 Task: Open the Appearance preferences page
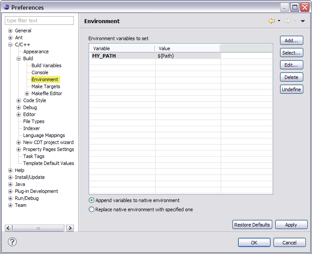(36, 51)
